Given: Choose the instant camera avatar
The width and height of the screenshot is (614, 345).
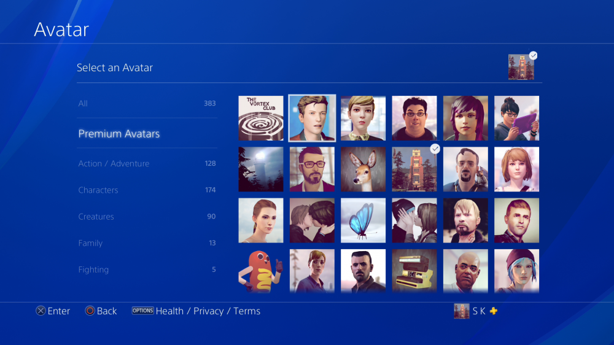Looking at the screenshot, I should pyautogui.click(x=414, y=271).
